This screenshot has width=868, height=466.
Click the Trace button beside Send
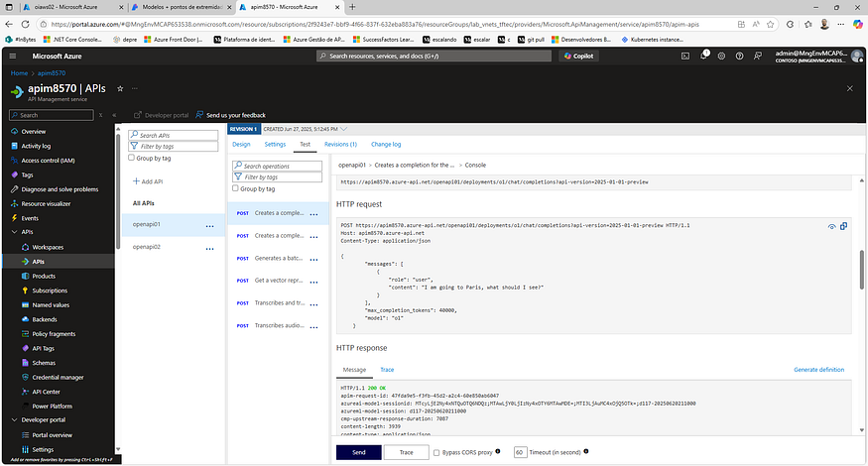point(407,453)
